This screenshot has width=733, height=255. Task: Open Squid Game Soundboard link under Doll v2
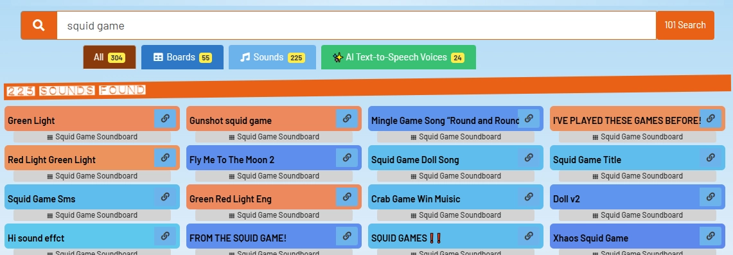point(638,215)
